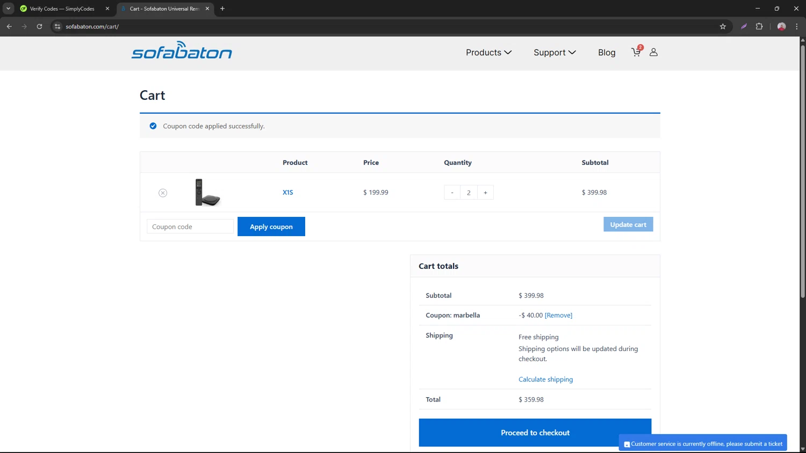This screenshot has height=453, width=806.
Task: Click Calculate shipping link
Action: 545,379
